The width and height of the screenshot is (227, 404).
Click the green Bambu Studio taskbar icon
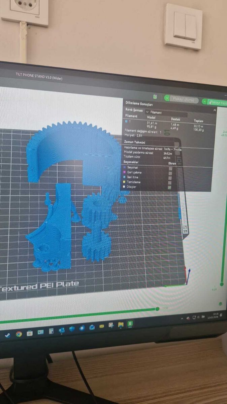130,324
